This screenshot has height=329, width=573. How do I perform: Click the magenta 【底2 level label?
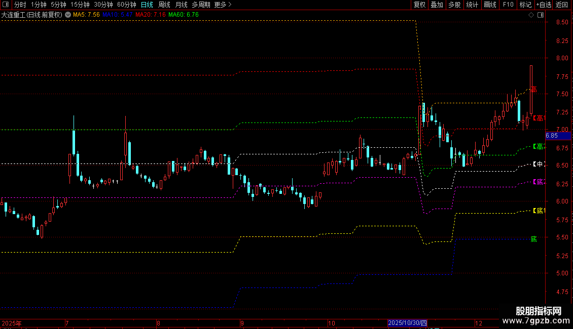pos(539,182)
